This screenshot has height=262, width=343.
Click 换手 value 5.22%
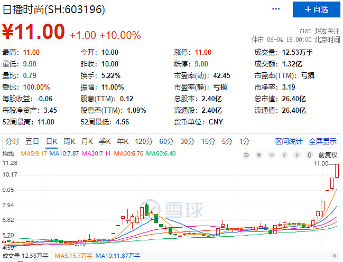tap(110, 75)
